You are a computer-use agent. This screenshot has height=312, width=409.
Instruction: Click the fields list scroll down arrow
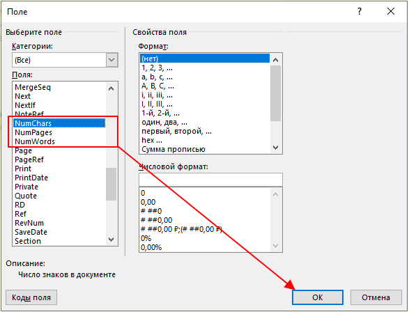[x=111, y=240]
